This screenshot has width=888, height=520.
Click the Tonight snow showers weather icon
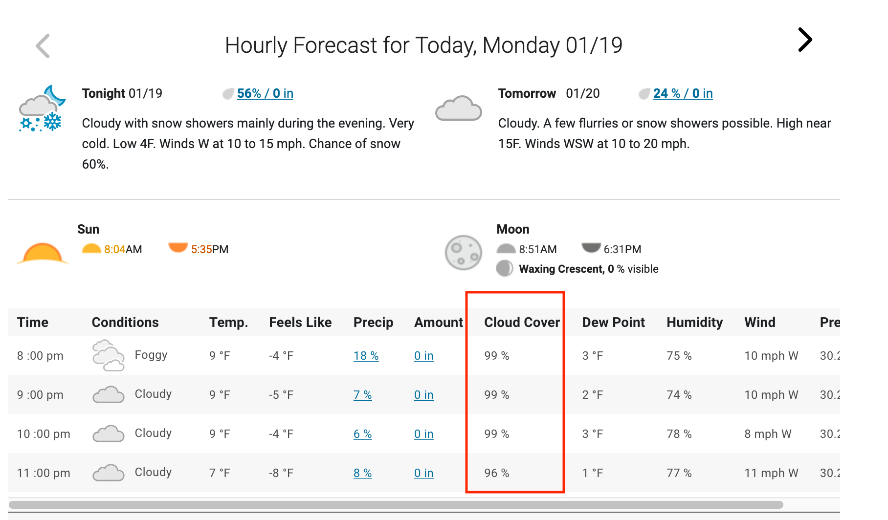(42, 109)
